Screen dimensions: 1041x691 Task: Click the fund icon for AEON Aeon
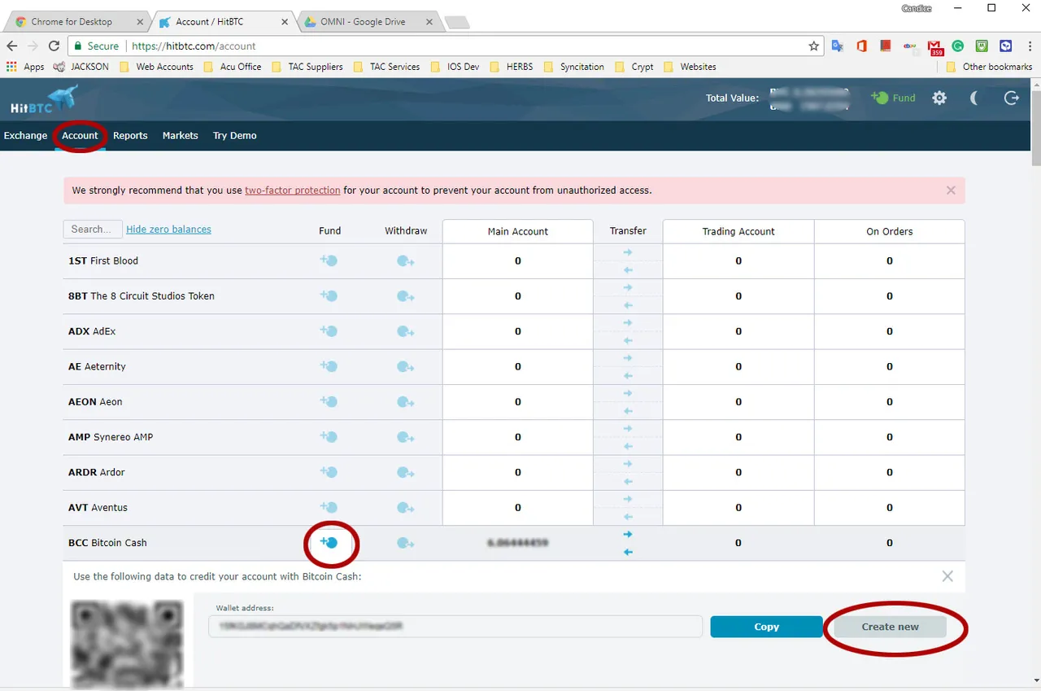coord(329,401)
